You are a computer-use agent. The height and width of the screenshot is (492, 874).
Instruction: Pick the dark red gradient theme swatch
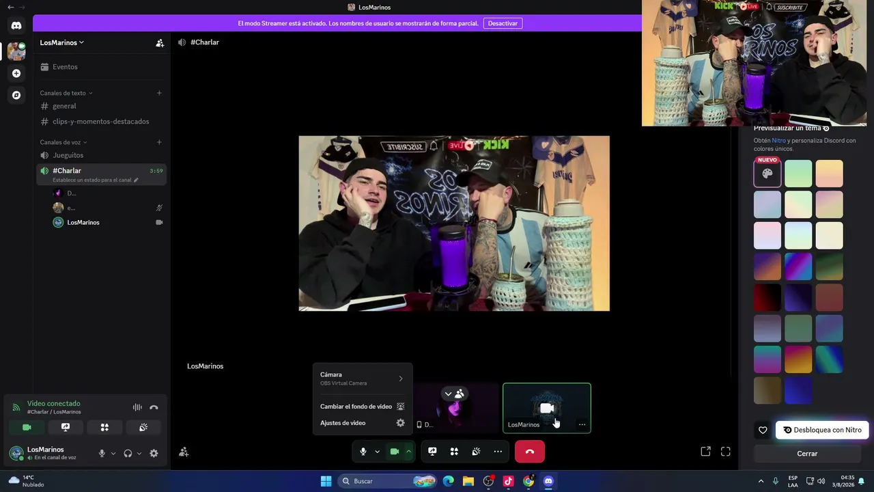pyautogui.click(x=767, y=298)
